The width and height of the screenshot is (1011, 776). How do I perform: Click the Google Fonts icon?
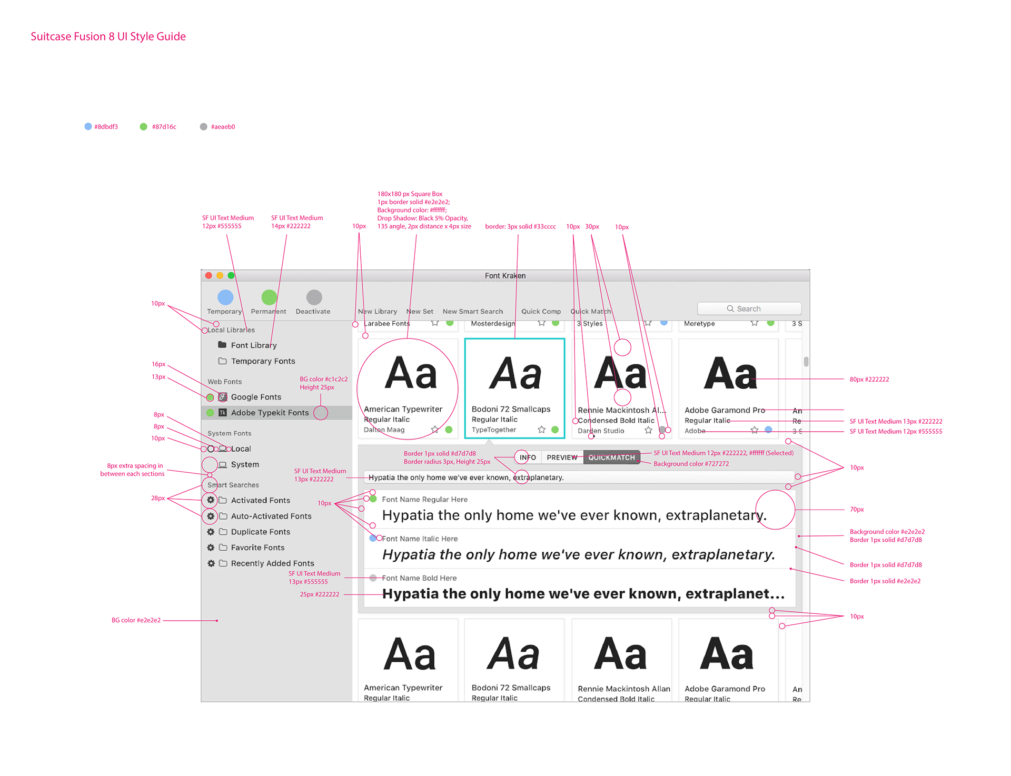tap(223, 397)
